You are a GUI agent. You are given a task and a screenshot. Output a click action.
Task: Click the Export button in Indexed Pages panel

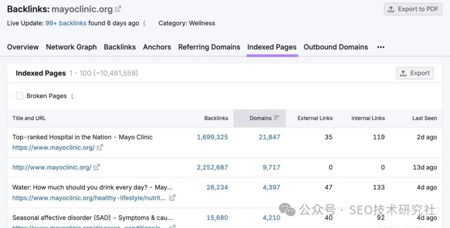[415, 73]
